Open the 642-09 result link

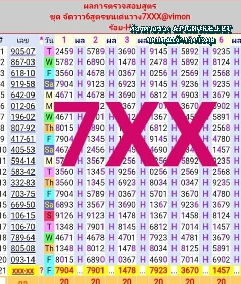coord(23,95)
